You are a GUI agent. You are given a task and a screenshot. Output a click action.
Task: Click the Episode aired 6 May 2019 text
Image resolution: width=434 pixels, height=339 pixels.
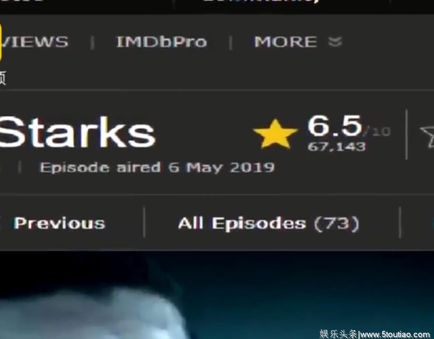(157, 167)
